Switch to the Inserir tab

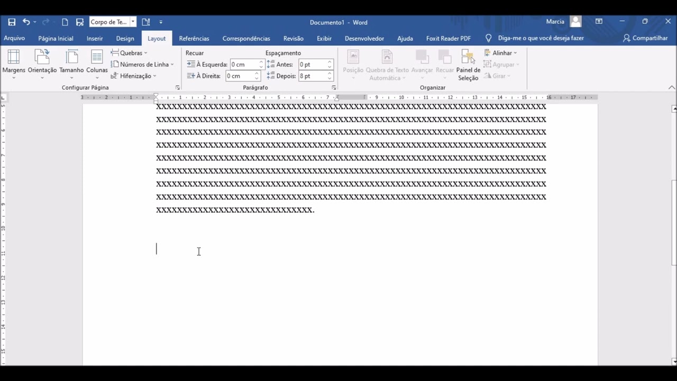pyautogui.click(x=95, y=38)
